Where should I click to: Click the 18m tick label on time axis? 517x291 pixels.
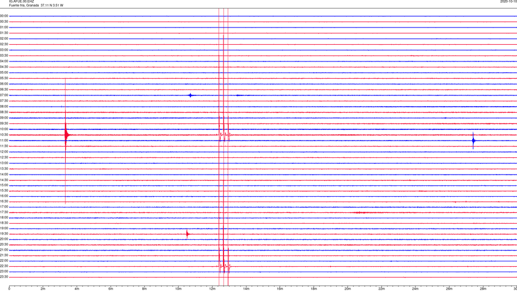314,289
